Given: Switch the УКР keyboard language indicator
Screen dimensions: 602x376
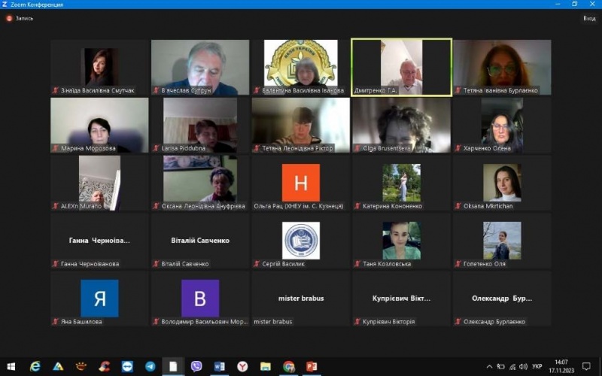Looking at the screenshot, I should tap(537, 366).
